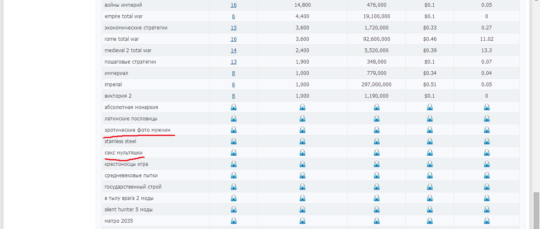This screenshot has width=540, height=229.
Task: Click the lock icon next to крестоносцы игра
Action: point(234,164)
